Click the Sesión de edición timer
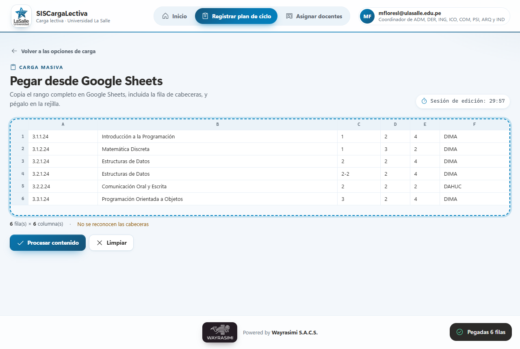 pos(463,101)
